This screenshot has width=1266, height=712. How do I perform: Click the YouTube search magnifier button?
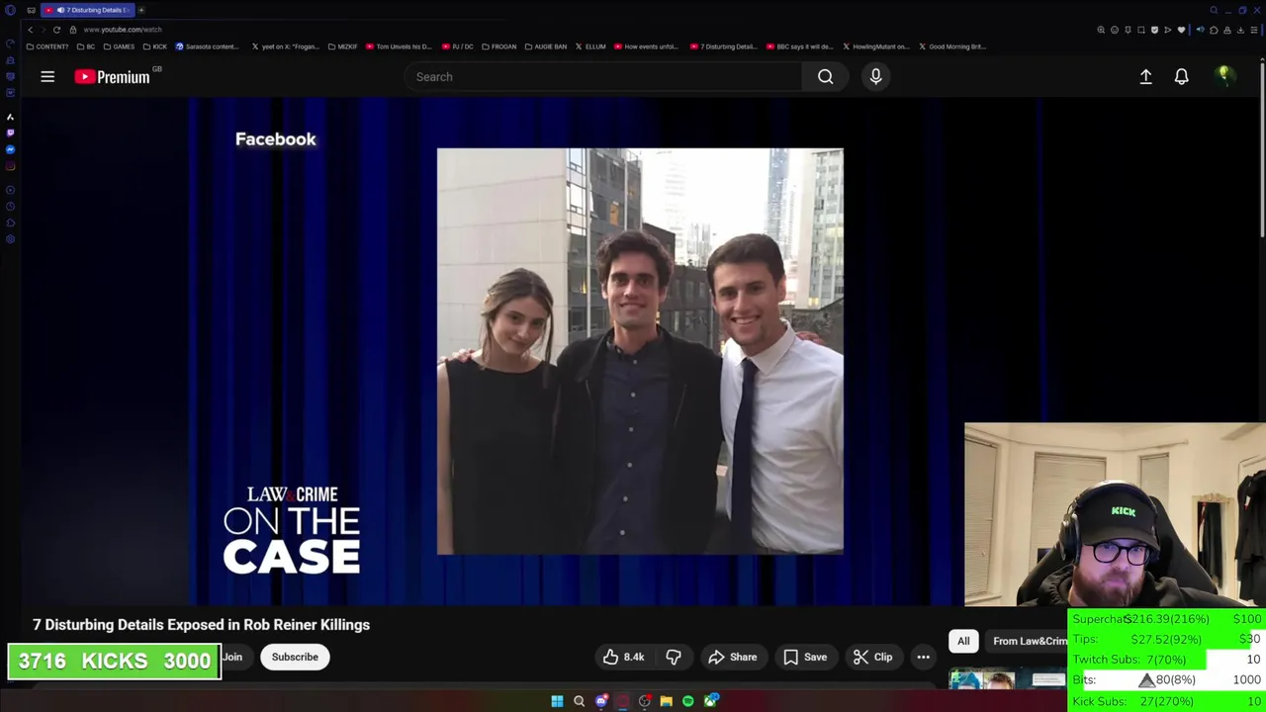click(825, 77)
